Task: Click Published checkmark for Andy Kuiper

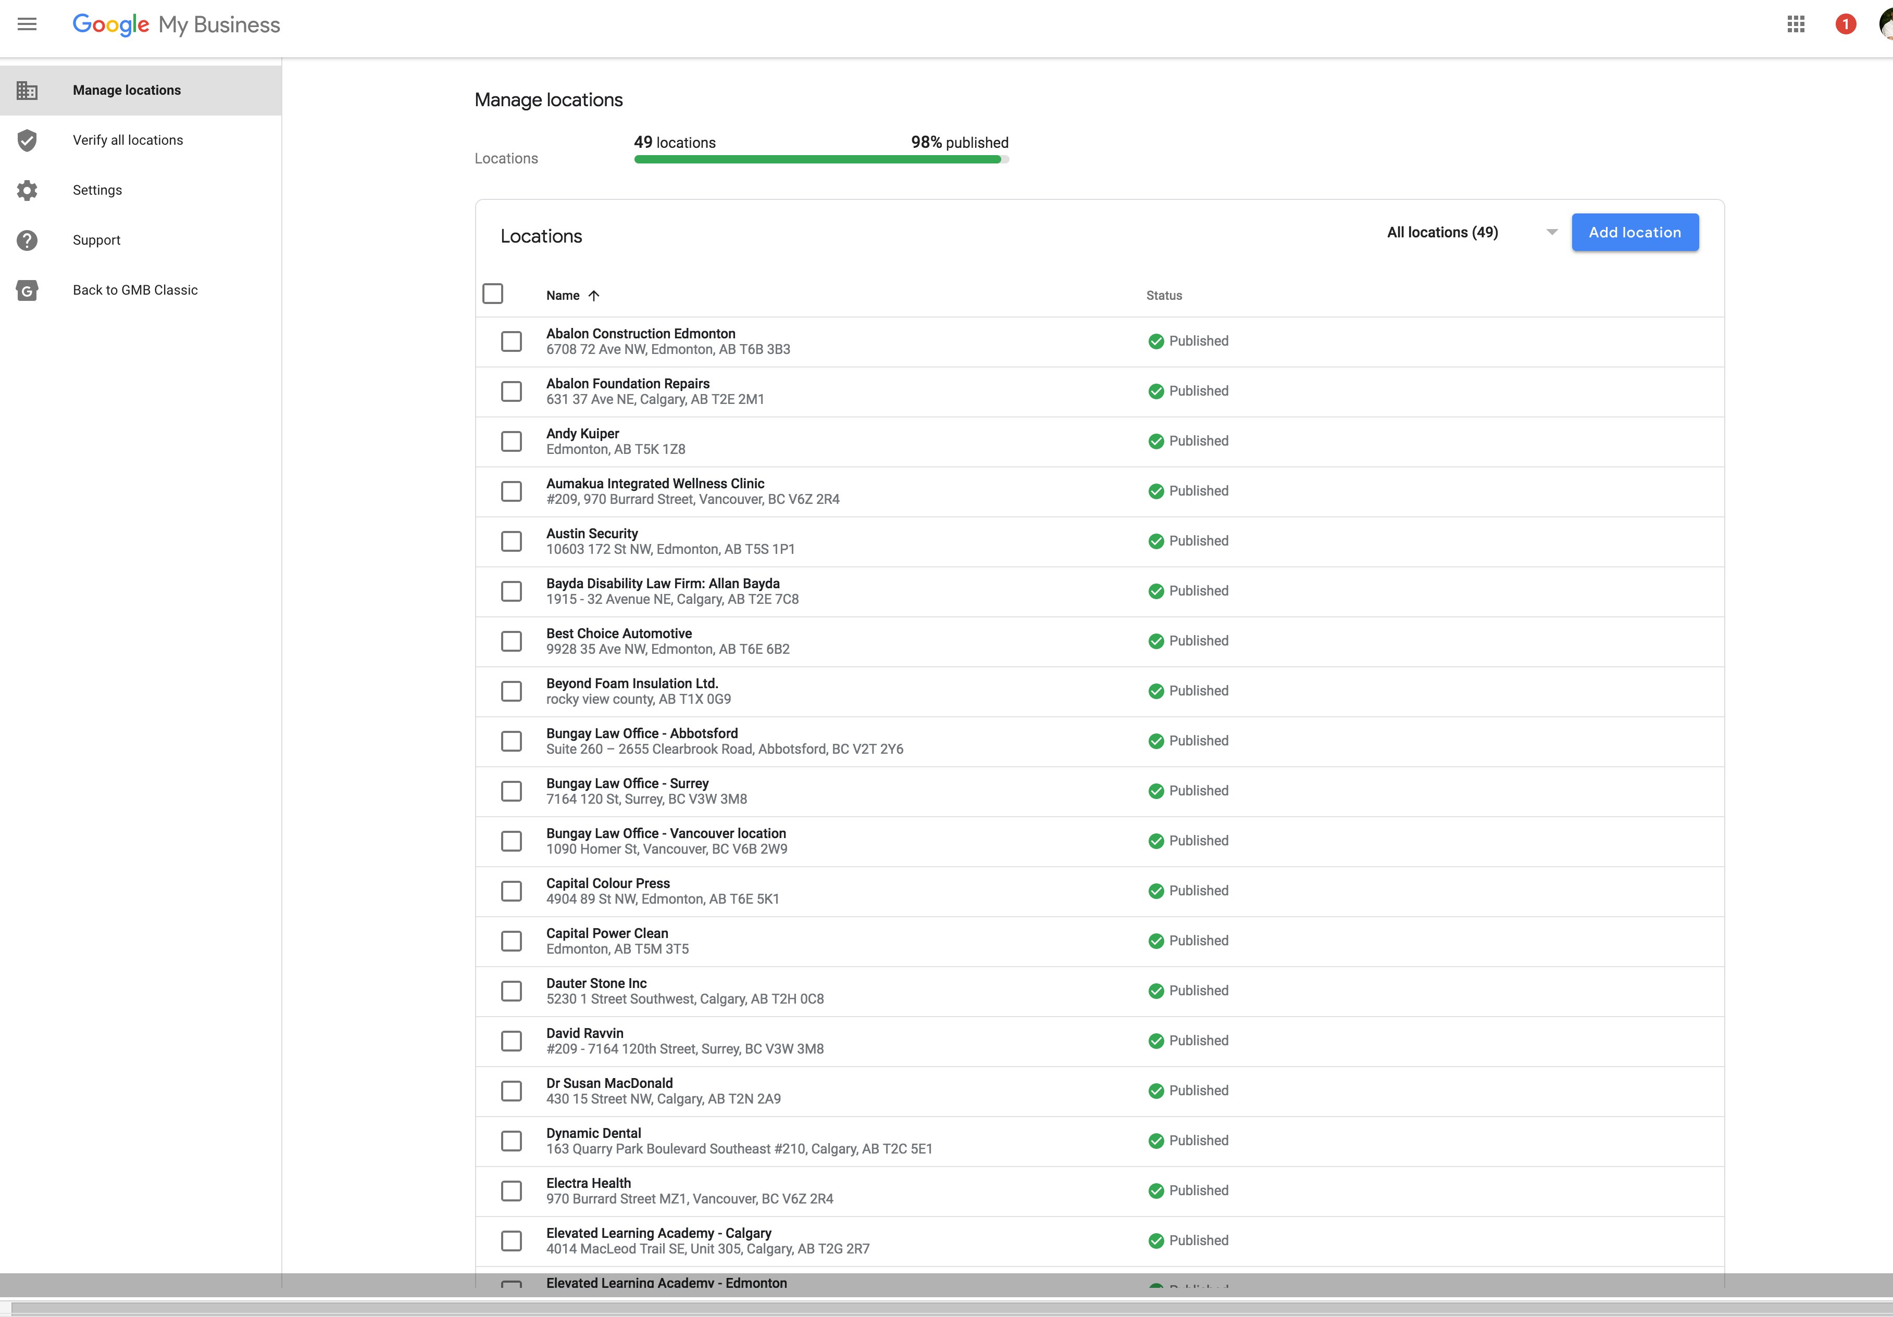Action: pos(1156,441)
